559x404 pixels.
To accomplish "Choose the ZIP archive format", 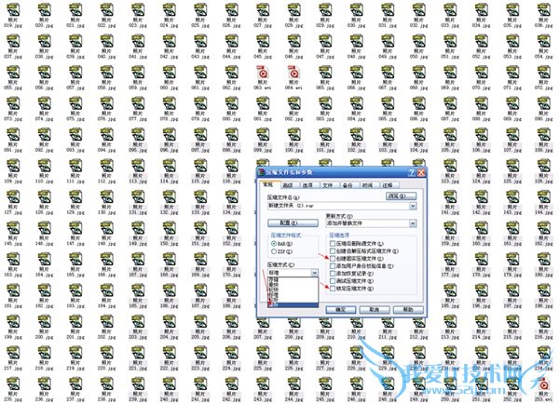I will (281, 251).
